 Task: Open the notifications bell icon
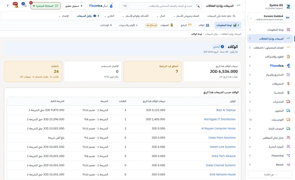click(x=16, y=6)
